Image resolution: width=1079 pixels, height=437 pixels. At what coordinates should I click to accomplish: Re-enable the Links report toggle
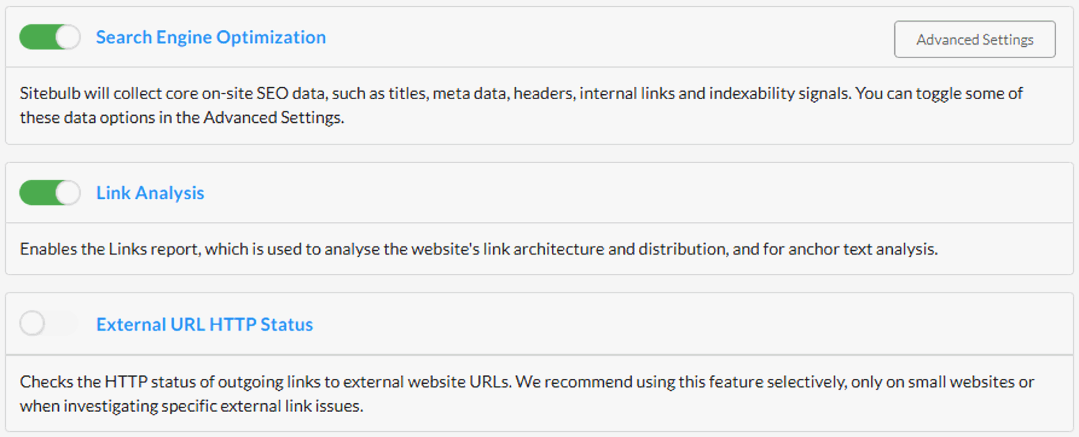click(49, 193)
